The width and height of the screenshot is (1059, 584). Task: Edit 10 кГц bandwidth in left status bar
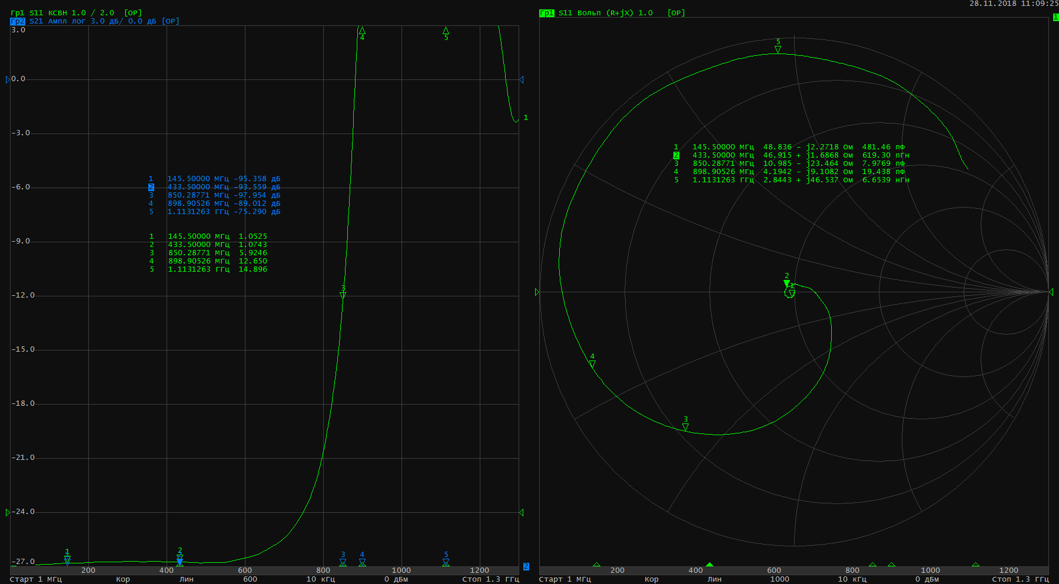click(320, 579)
